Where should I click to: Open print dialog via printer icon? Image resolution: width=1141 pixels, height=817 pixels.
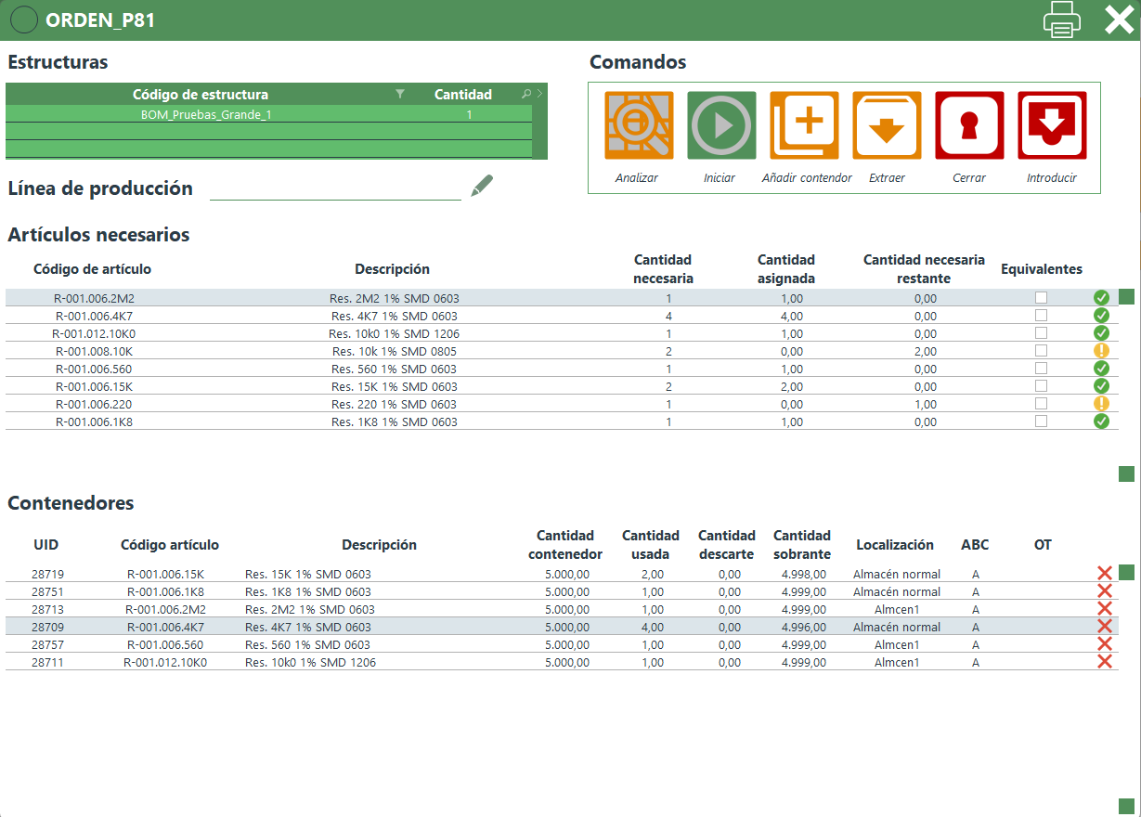pos(1062,19)
